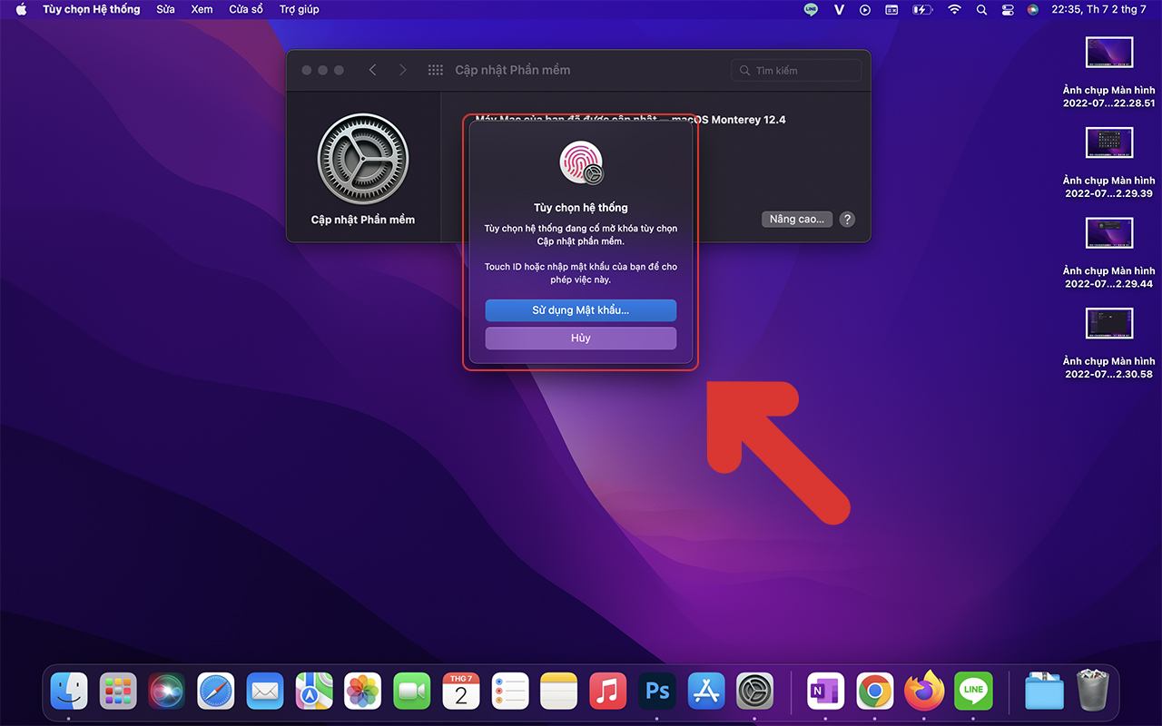
Task: Open the Wi-Fi status menu
Action: pos(954,9)
